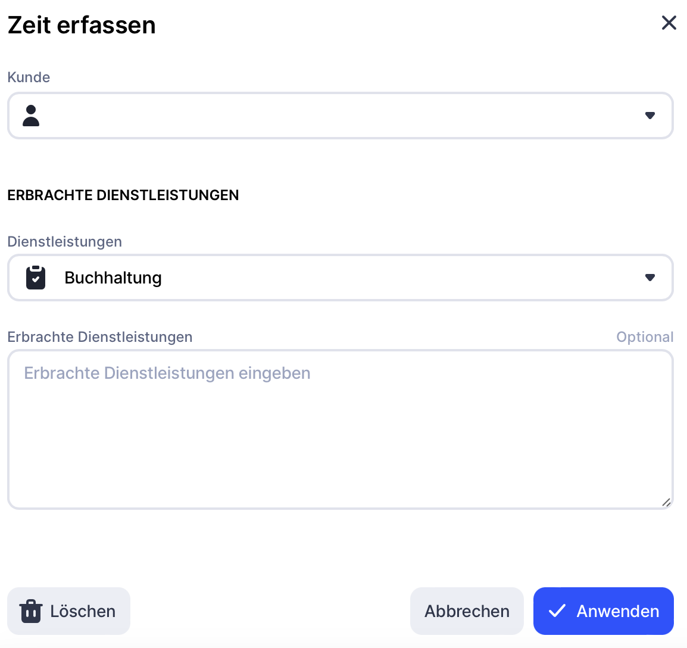Expand the Kunde dropdown arrow
Screen dimensions: 687x648
[x=650, y=116]
